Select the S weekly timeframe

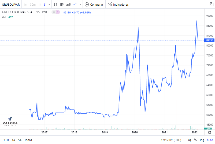click(45, 5)
